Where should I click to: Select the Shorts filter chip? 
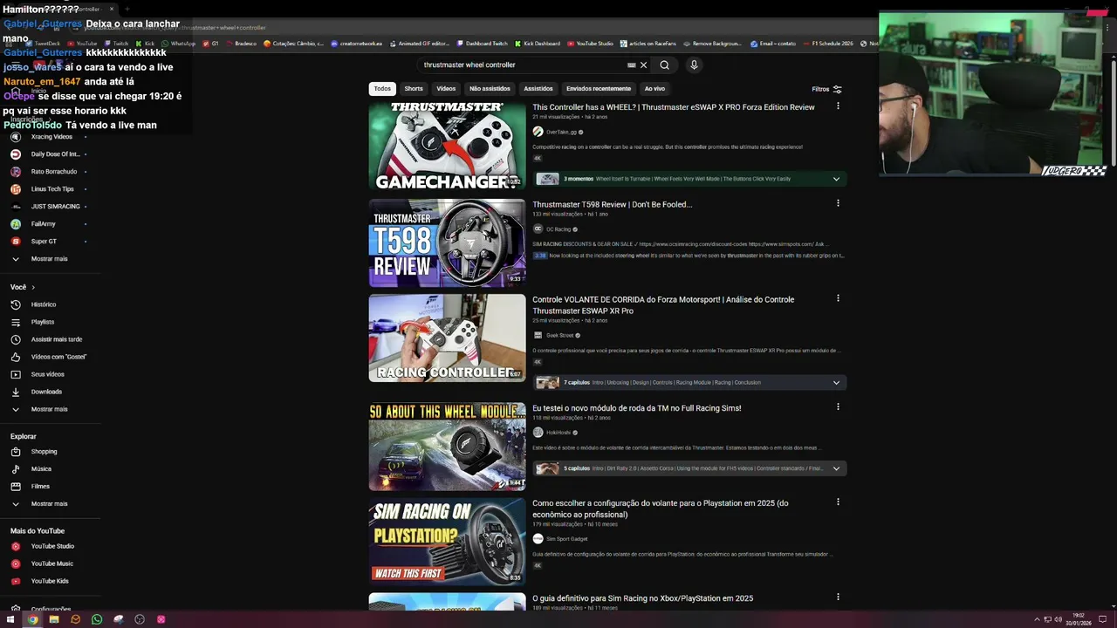point(414,88)
